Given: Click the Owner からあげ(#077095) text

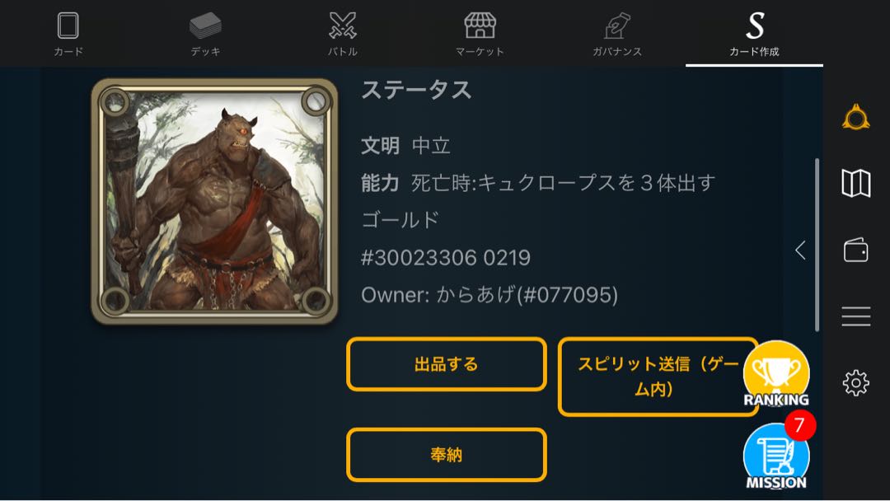Looking at the screenshot, I should (489, 295).
